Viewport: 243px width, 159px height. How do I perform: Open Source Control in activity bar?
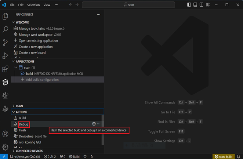(5, 43)
